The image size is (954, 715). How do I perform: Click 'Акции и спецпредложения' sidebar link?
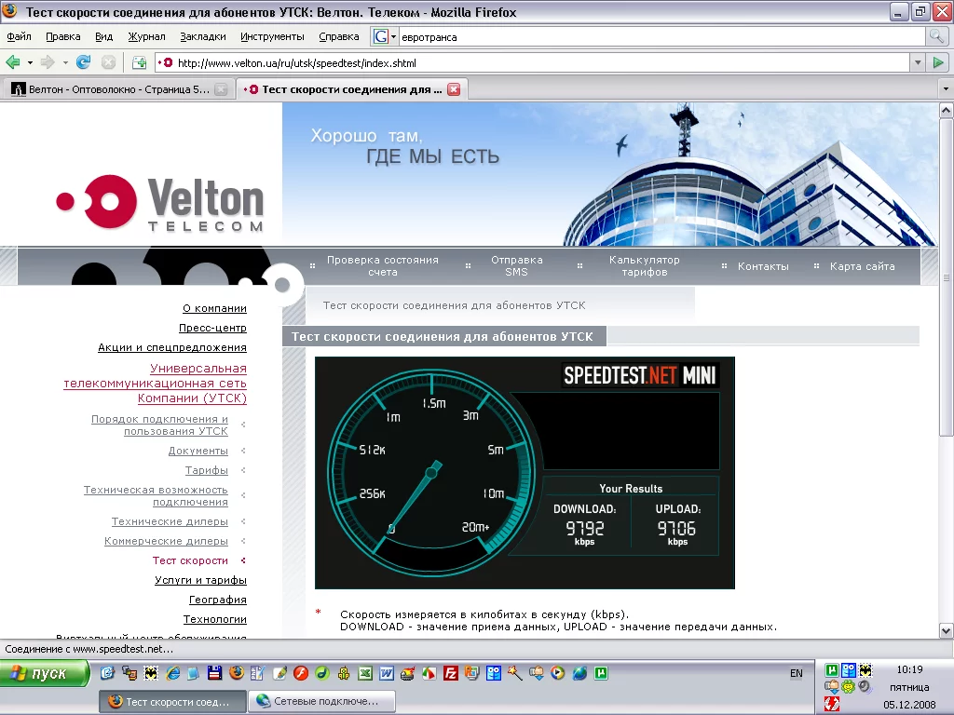point(172,347)
